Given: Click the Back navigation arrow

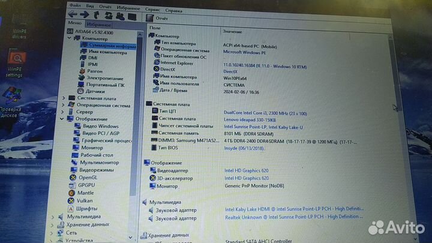Looking at the screenshot, I should point(73,14).
